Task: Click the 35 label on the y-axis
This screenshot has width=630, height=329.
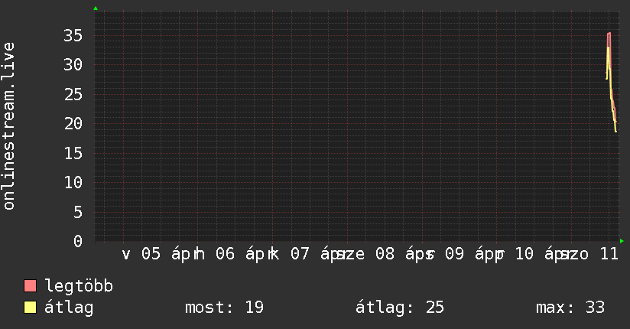Action: point(73,35)
